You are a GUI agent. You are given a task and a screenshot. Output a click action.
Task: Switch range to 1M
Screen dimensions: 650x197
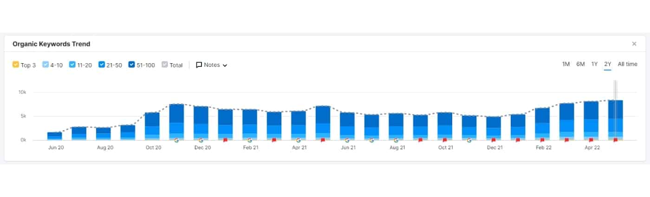click(566, 64)
